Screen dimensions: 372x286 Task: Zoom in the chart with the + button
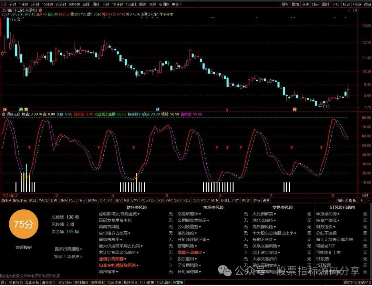pyautogui.click(x=362, y=200)
